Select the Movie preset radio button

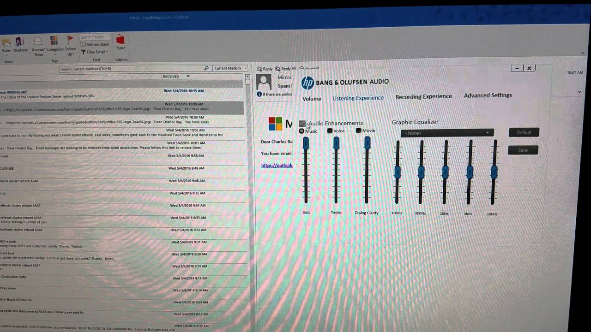click(x=358, y=130)
